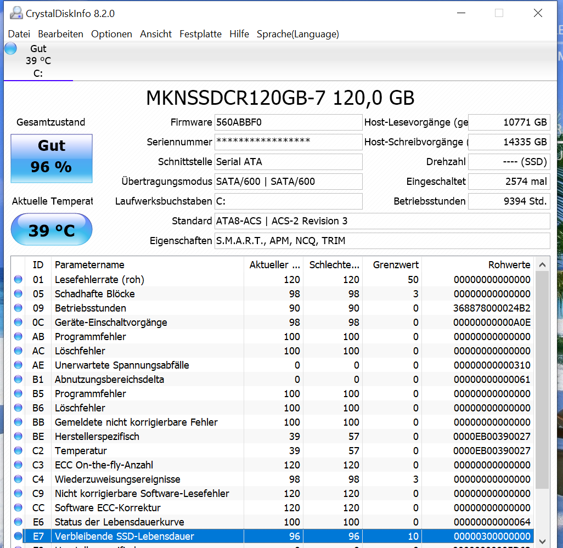Click status orb of Abnutzungsbereichsdelta row

pos(18,380)
